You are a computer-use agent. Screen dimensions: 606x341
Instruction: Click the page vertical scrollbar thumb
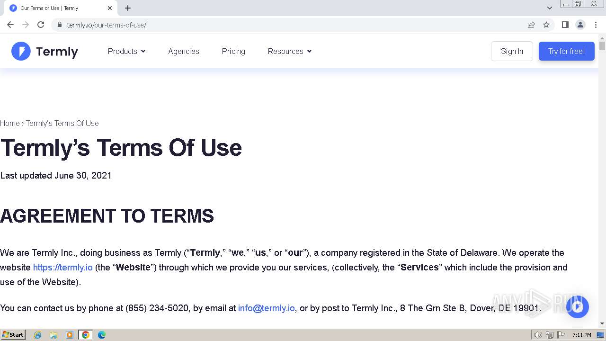pos(602,46)
